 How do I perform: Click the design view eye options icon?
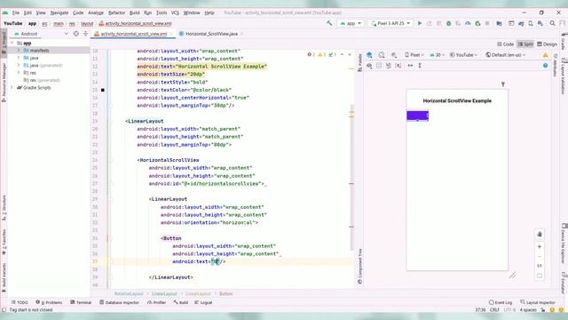click(x=369, y=66)
